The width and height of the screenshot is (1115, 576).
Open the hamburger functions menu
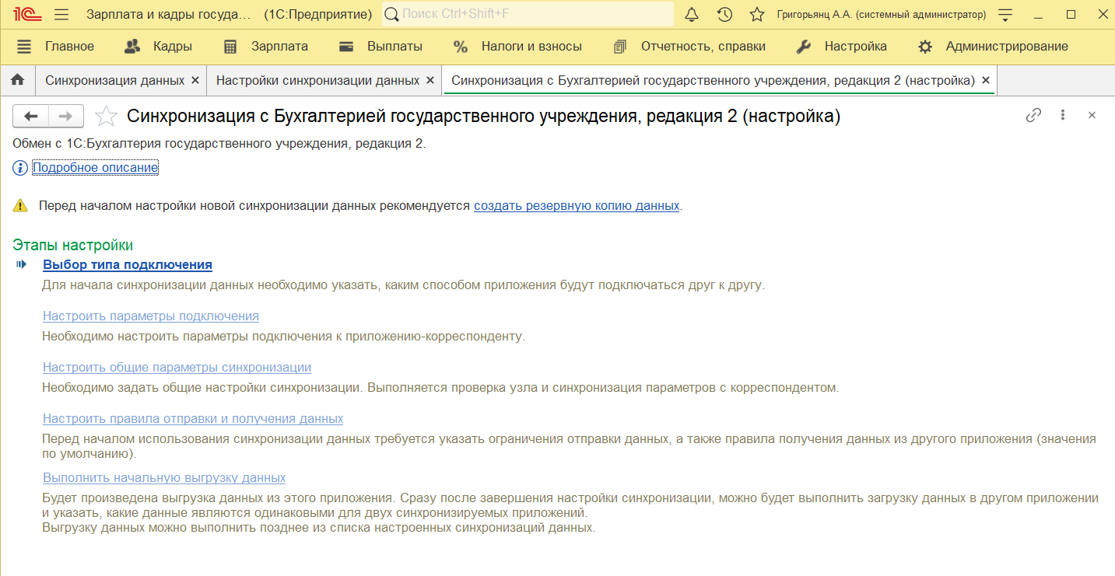[x=62, y=15]
